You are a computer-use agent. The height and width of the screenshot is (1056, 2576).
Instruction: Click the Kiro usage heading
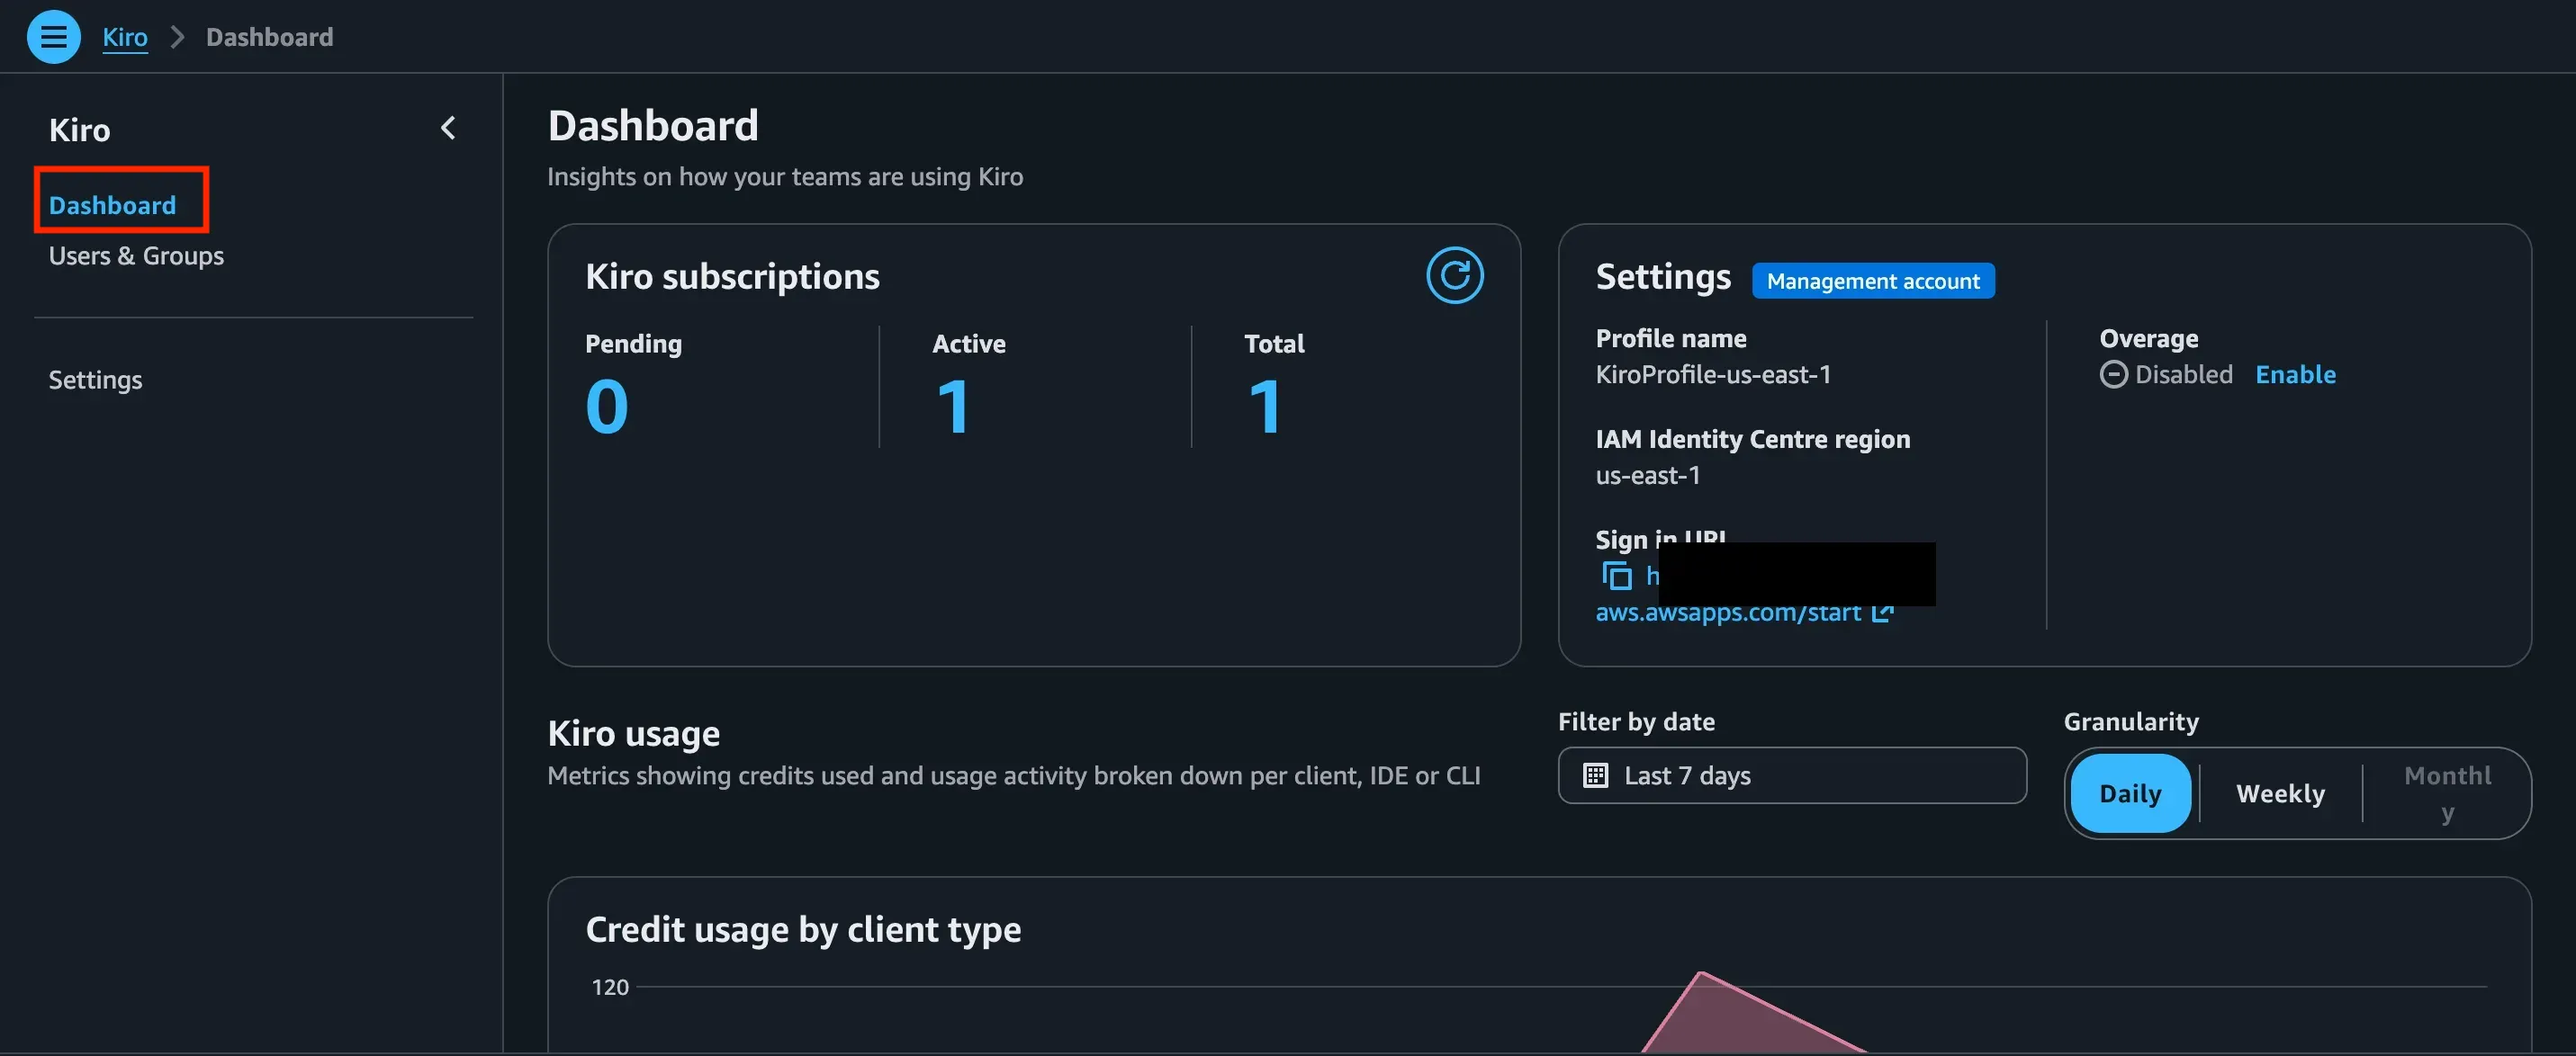click(x=633, y=733)
